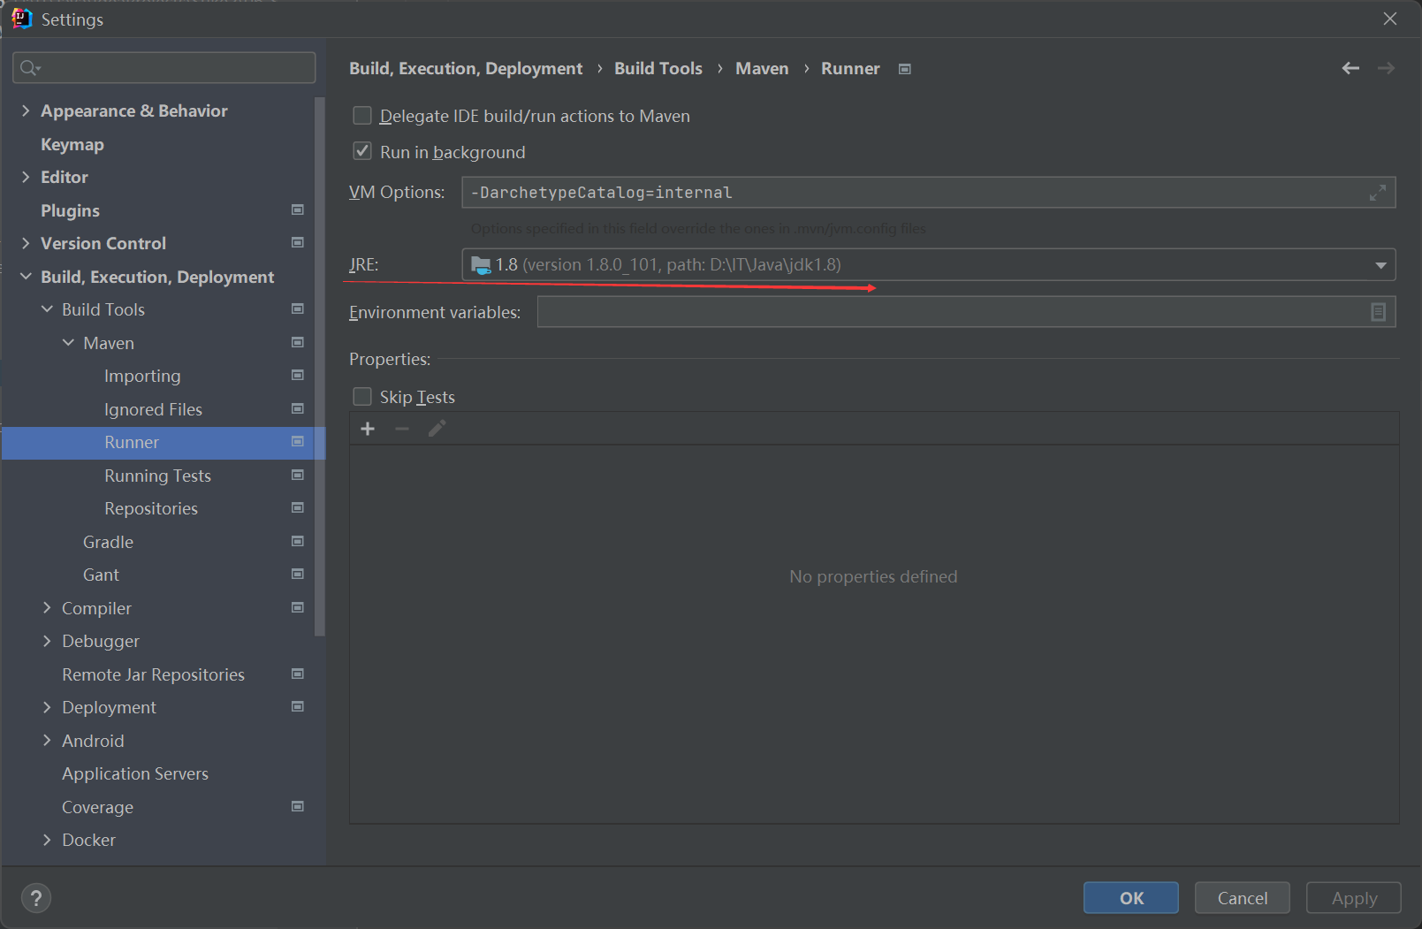Open the Importing settings page
Viewport: 1422px width, 929px height.
(142, 376)
